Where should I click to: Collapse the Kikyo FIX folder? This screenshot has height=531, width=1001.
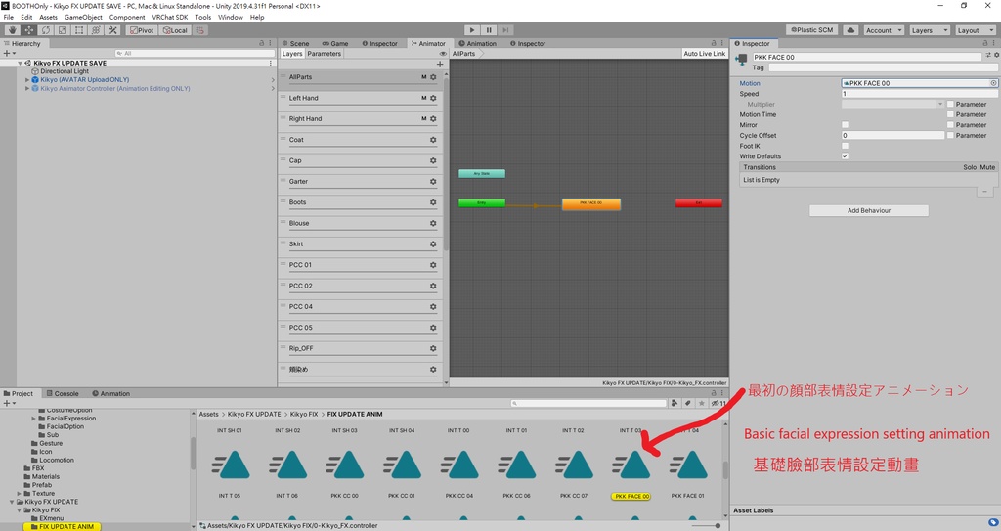pos(20,509)
